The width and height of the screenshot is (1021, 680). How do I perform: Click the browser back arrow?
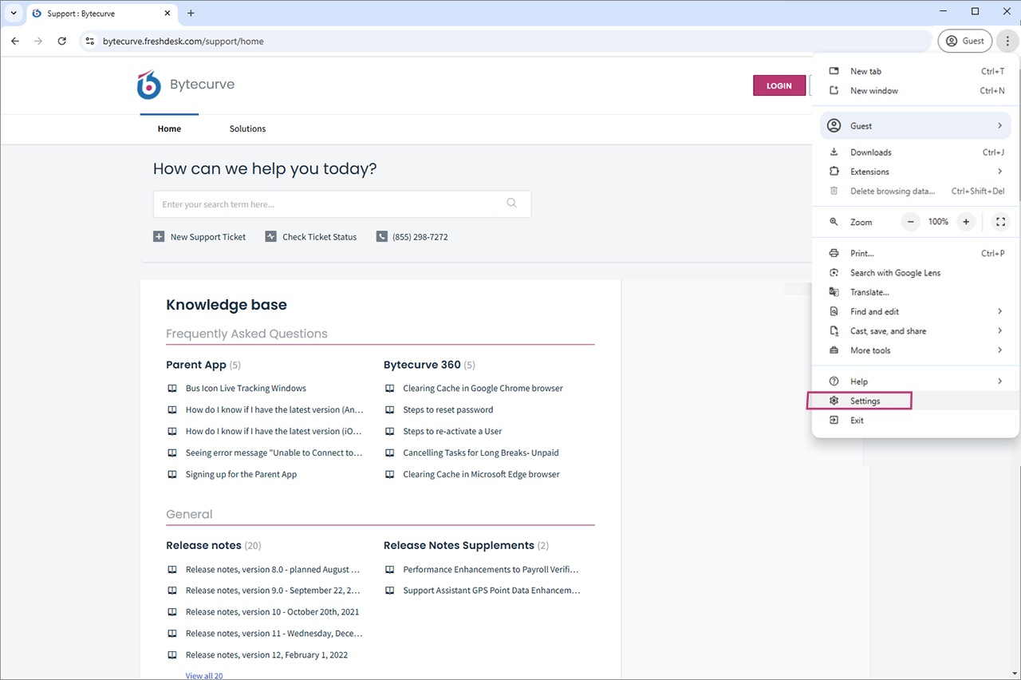pyautogui.click(x=15, y=41)
